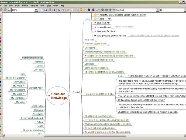Select the To refresh a frame node text
The height and width of the screenshot is (140, 186).
coord(107,132)
